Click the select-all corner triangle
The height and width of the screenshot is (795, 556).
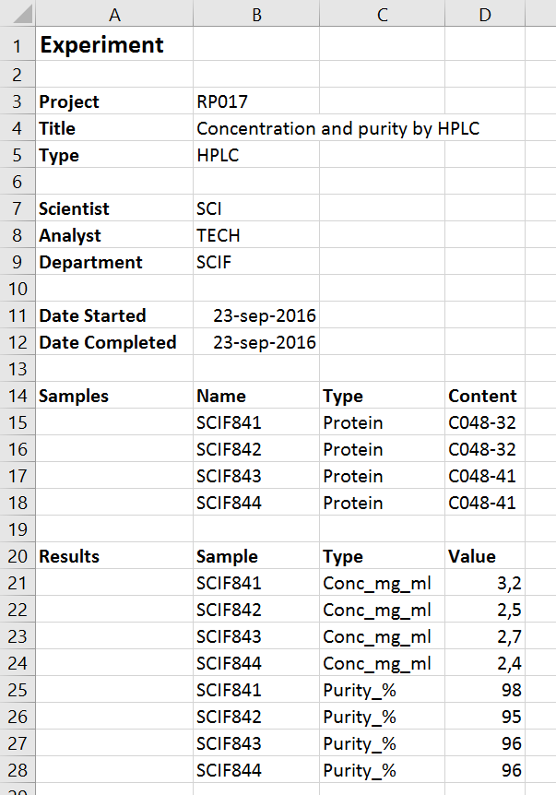click(x=18, y=14)
